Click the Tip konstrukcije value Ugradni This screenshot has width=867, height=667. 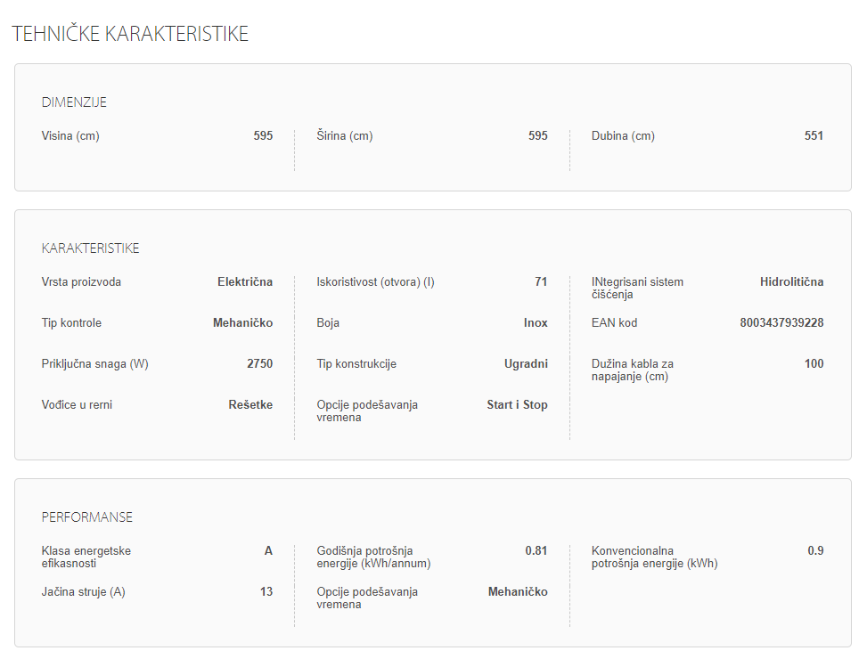click(526, 364)
